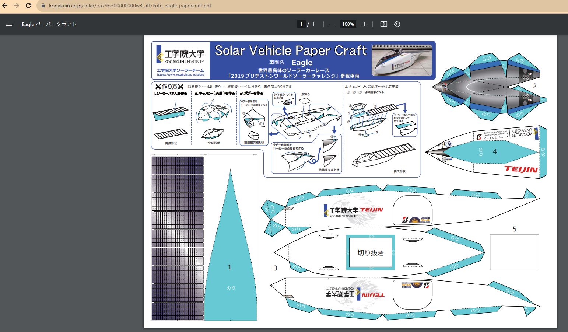Zoom in with the plus button
Viewport: 568px width, 332px height.
click(364, 24)
